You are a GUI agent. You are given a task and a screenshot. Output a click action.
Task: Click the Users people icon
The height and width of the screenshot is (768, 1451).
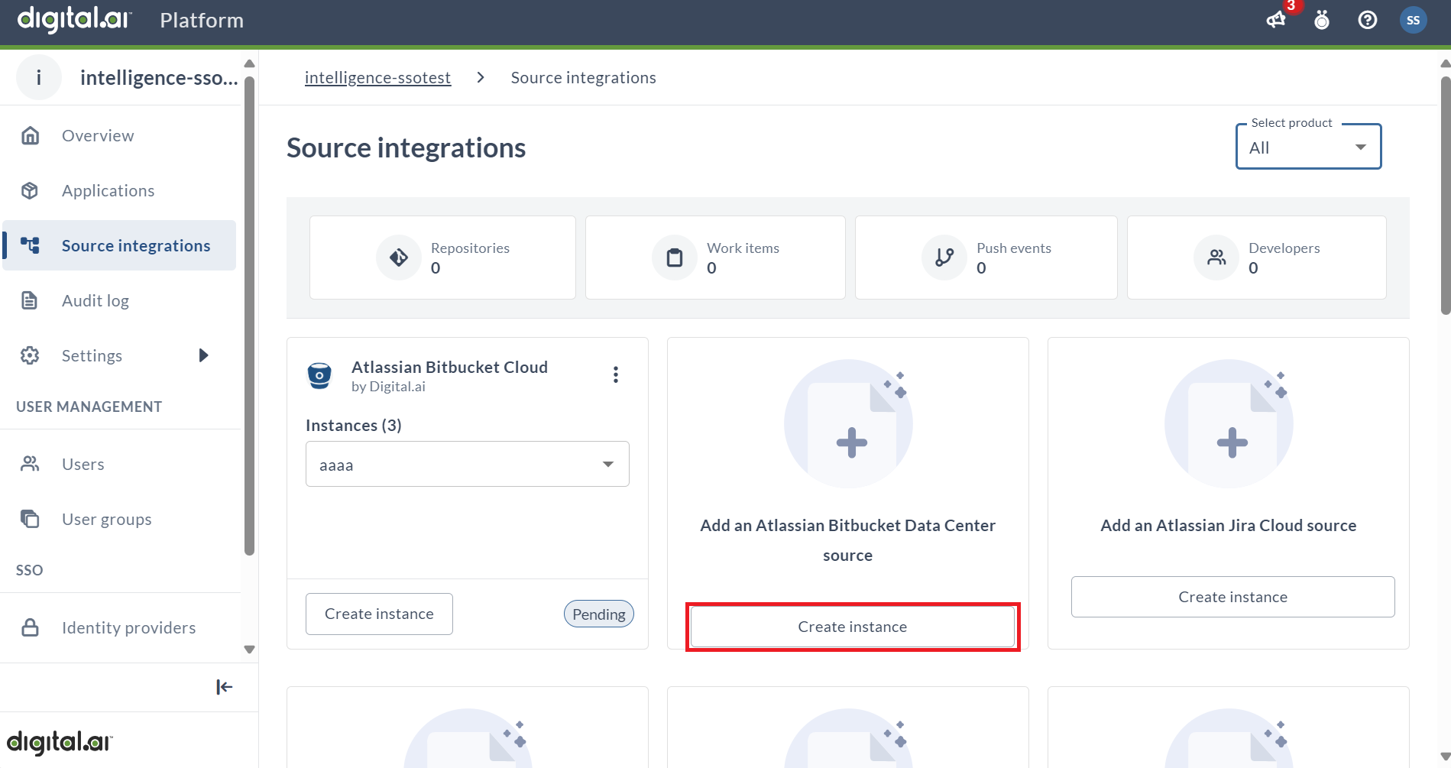click(30, 464)
